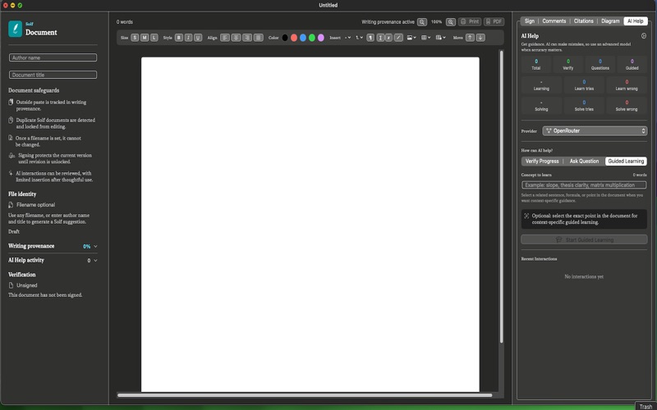
Task: Pick the green text color
Action: [x=312, y=38]
